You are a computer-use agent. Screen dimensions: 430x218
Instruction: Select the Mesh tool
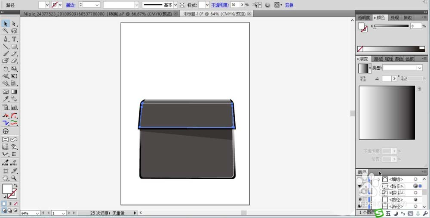[5, 91]
